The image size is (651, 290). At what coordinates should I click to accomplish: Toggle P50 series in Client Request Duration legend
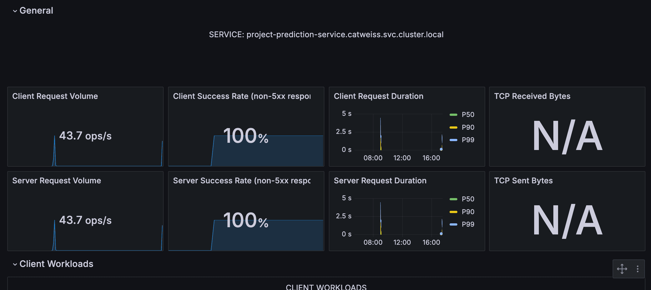pyautogui.click(x=467, y=114)
